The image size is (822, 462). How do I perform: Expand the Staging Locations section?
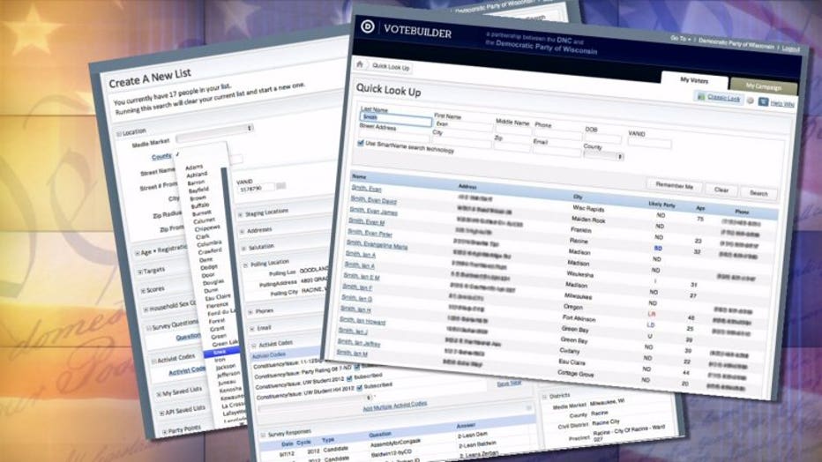239,212
